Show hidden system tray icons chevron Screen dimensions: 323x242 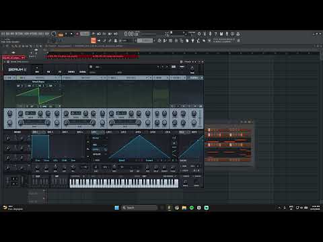[279, 208]
